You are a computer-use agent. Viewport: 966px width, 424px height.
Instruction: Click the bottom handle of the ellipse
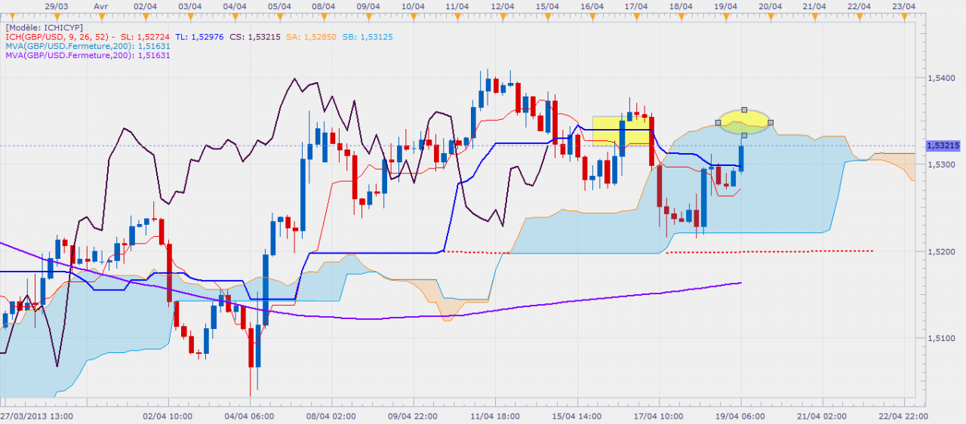pyautogui.click(x=744, y=135)
